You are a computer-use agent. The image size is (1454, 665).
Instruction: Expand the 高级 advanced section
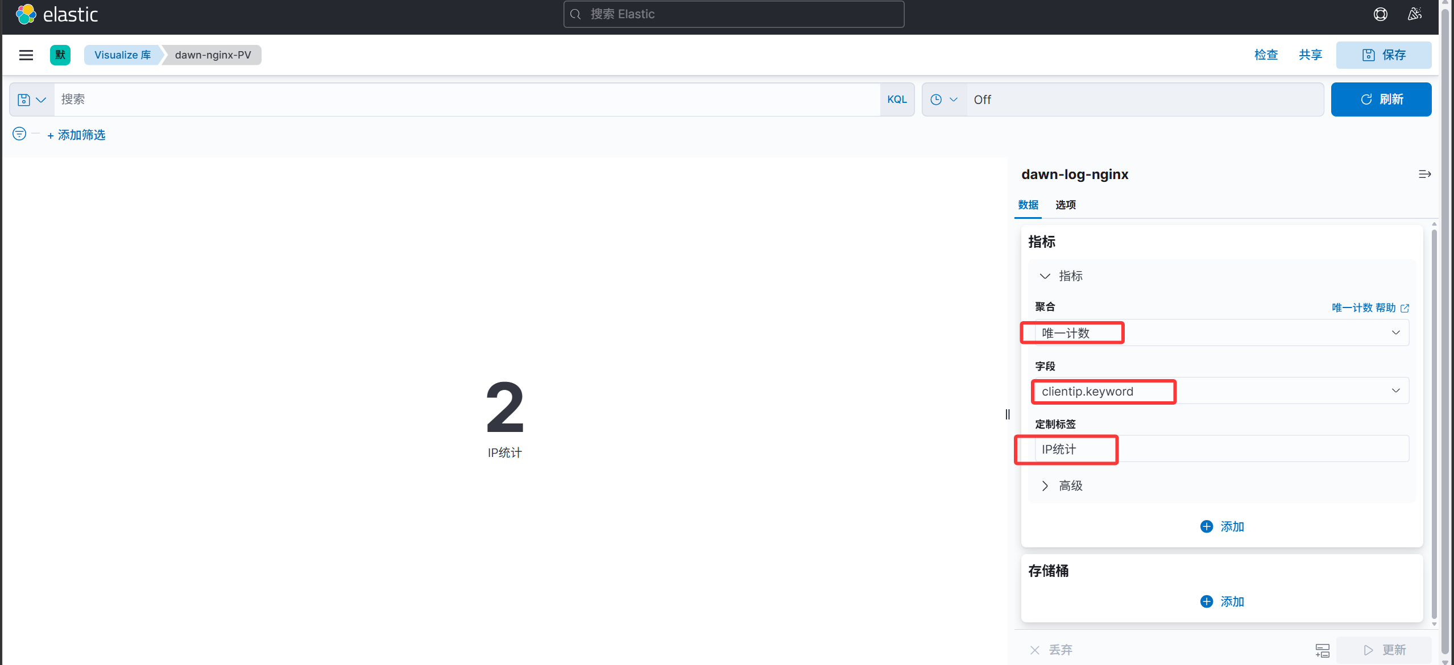pos(1061,486)
